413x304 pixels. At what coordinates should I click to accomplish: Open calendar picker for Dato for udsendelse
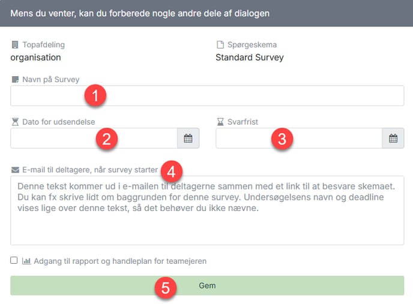pyautogui.click(x=188, y=138)
